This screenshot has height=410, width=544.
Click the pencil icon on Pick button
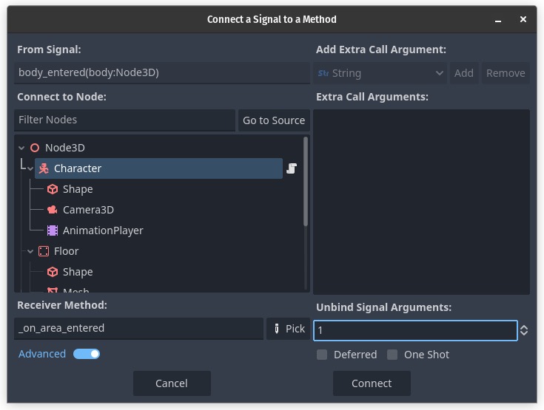coord(277,329)
